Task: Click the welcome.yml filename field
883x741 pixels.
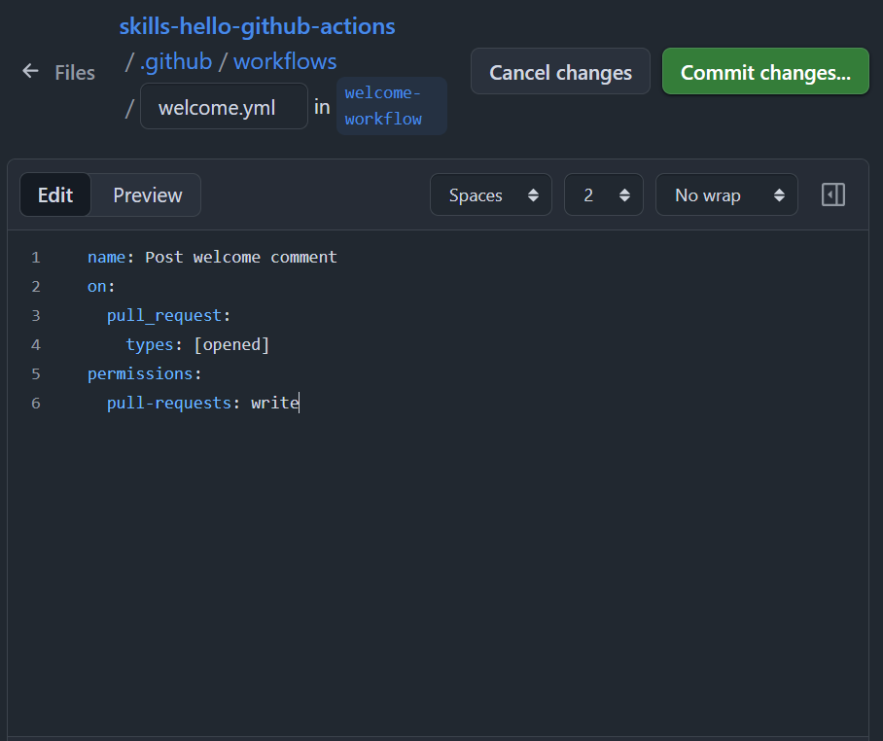Action: pyautogui.click(x=224, y=107)
